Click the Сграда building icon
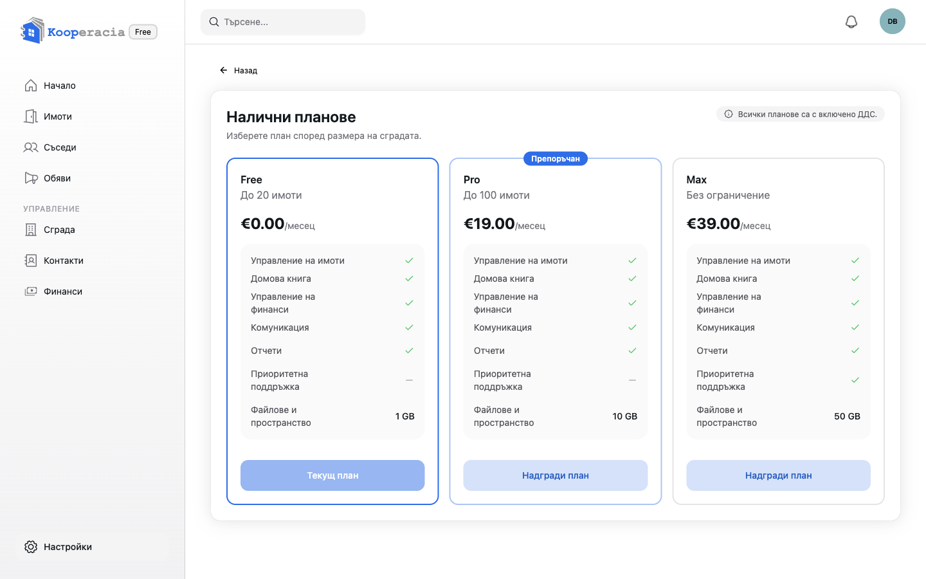Image resolution: width=926 pixels, height=579 pixels. [x=31, y=230]
